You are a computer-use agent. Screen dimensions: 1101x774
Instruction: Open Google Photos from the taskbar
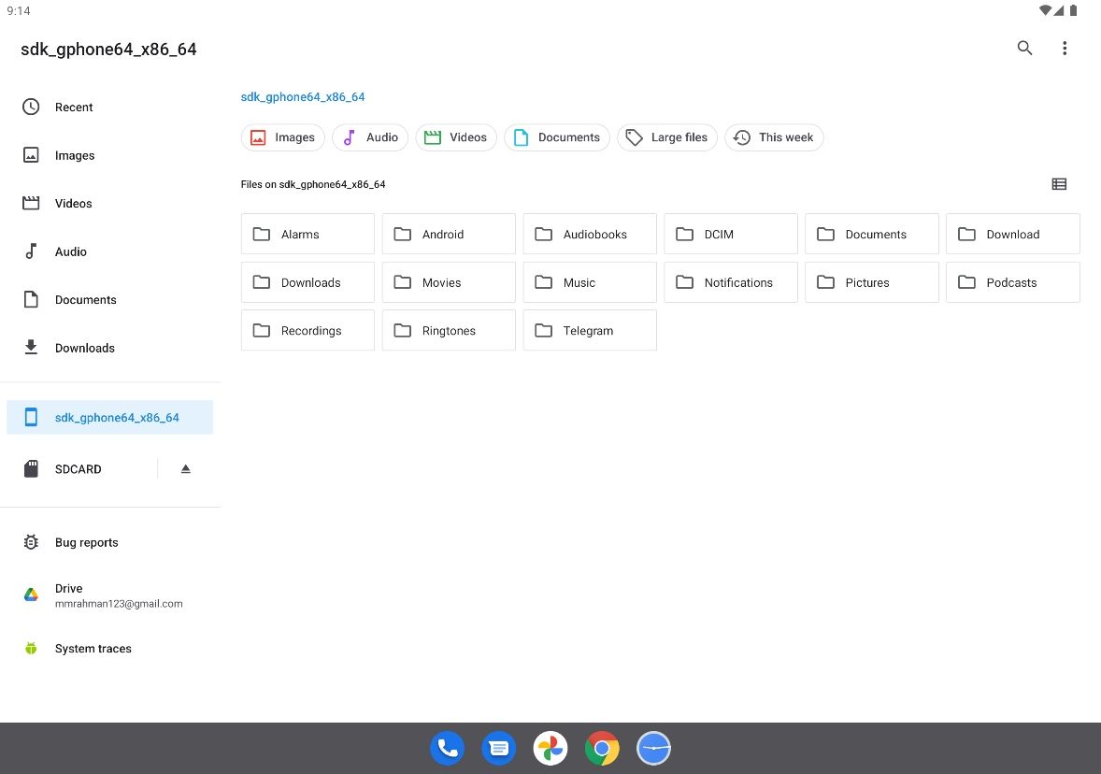click(x=550, y=748)
